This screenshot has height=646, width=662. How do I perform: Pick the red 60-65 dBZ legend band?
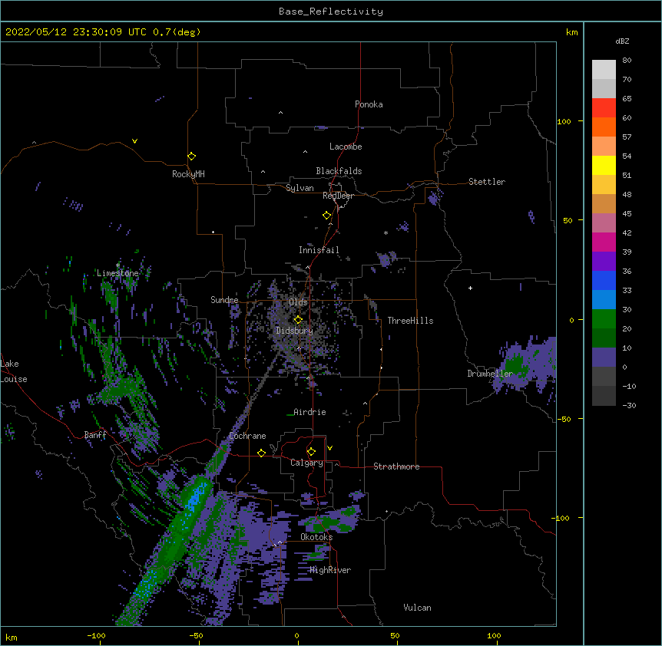point(604,108)
